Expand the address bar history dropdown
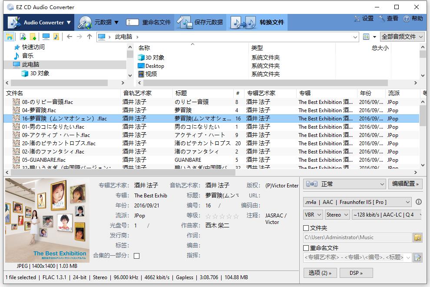The width and height of the screenshot is (430, 287). [355, 37]
